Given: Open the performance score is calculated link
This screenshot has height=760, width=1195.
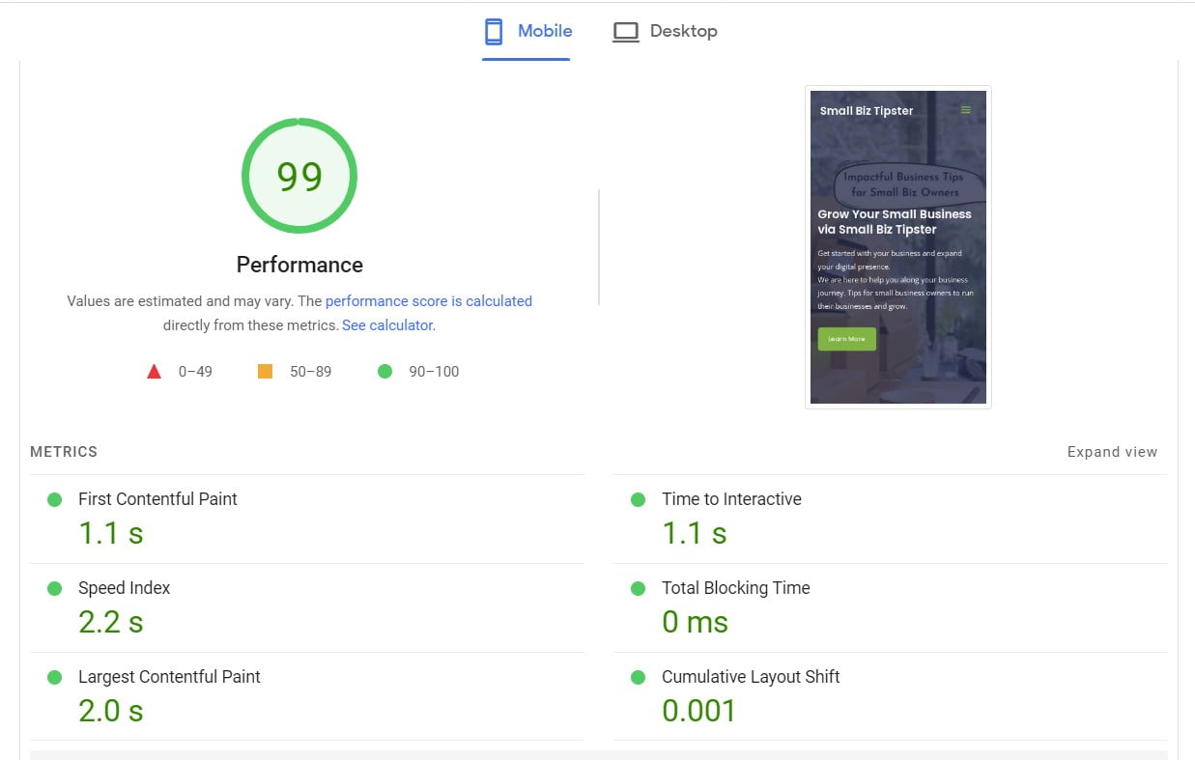Looking at the screenshot, I should (x=428, y=300).
